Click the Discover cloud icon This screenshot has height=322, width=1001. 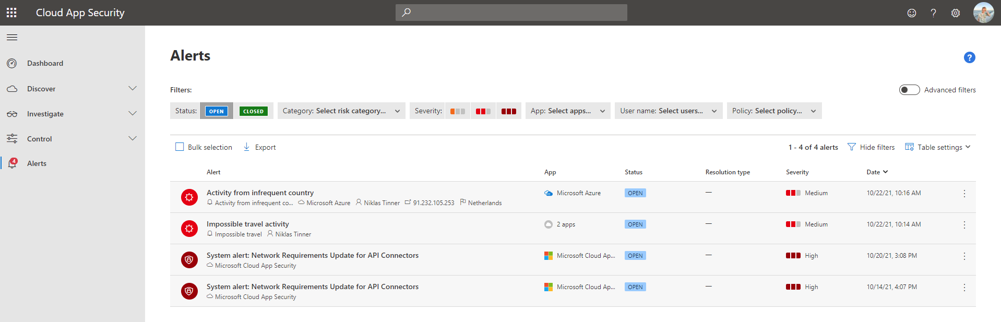pos(12,89)
